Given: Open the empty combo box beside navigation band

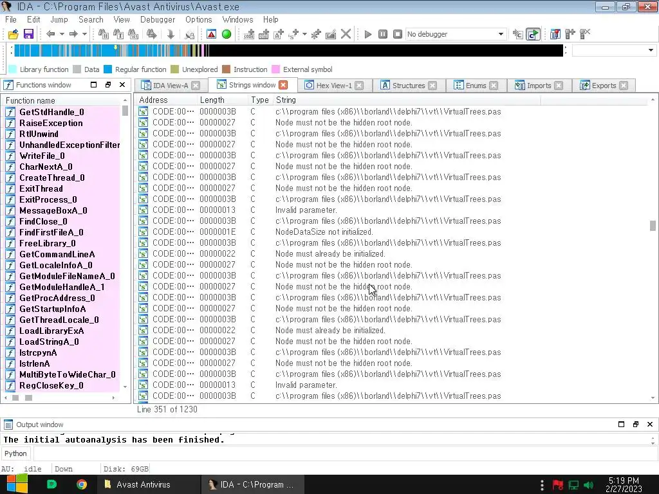Looking at the screenshot, I should pyautogui.click(x=613, y=50).
